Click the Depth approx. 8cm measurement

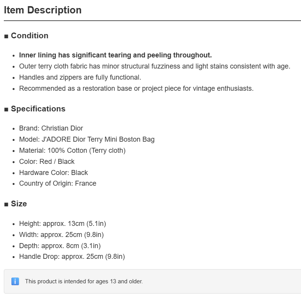[60, 246]
